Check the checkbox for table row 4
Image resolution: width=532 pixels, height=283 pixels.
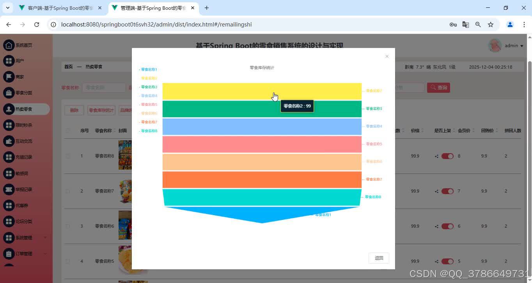[68, 262]
